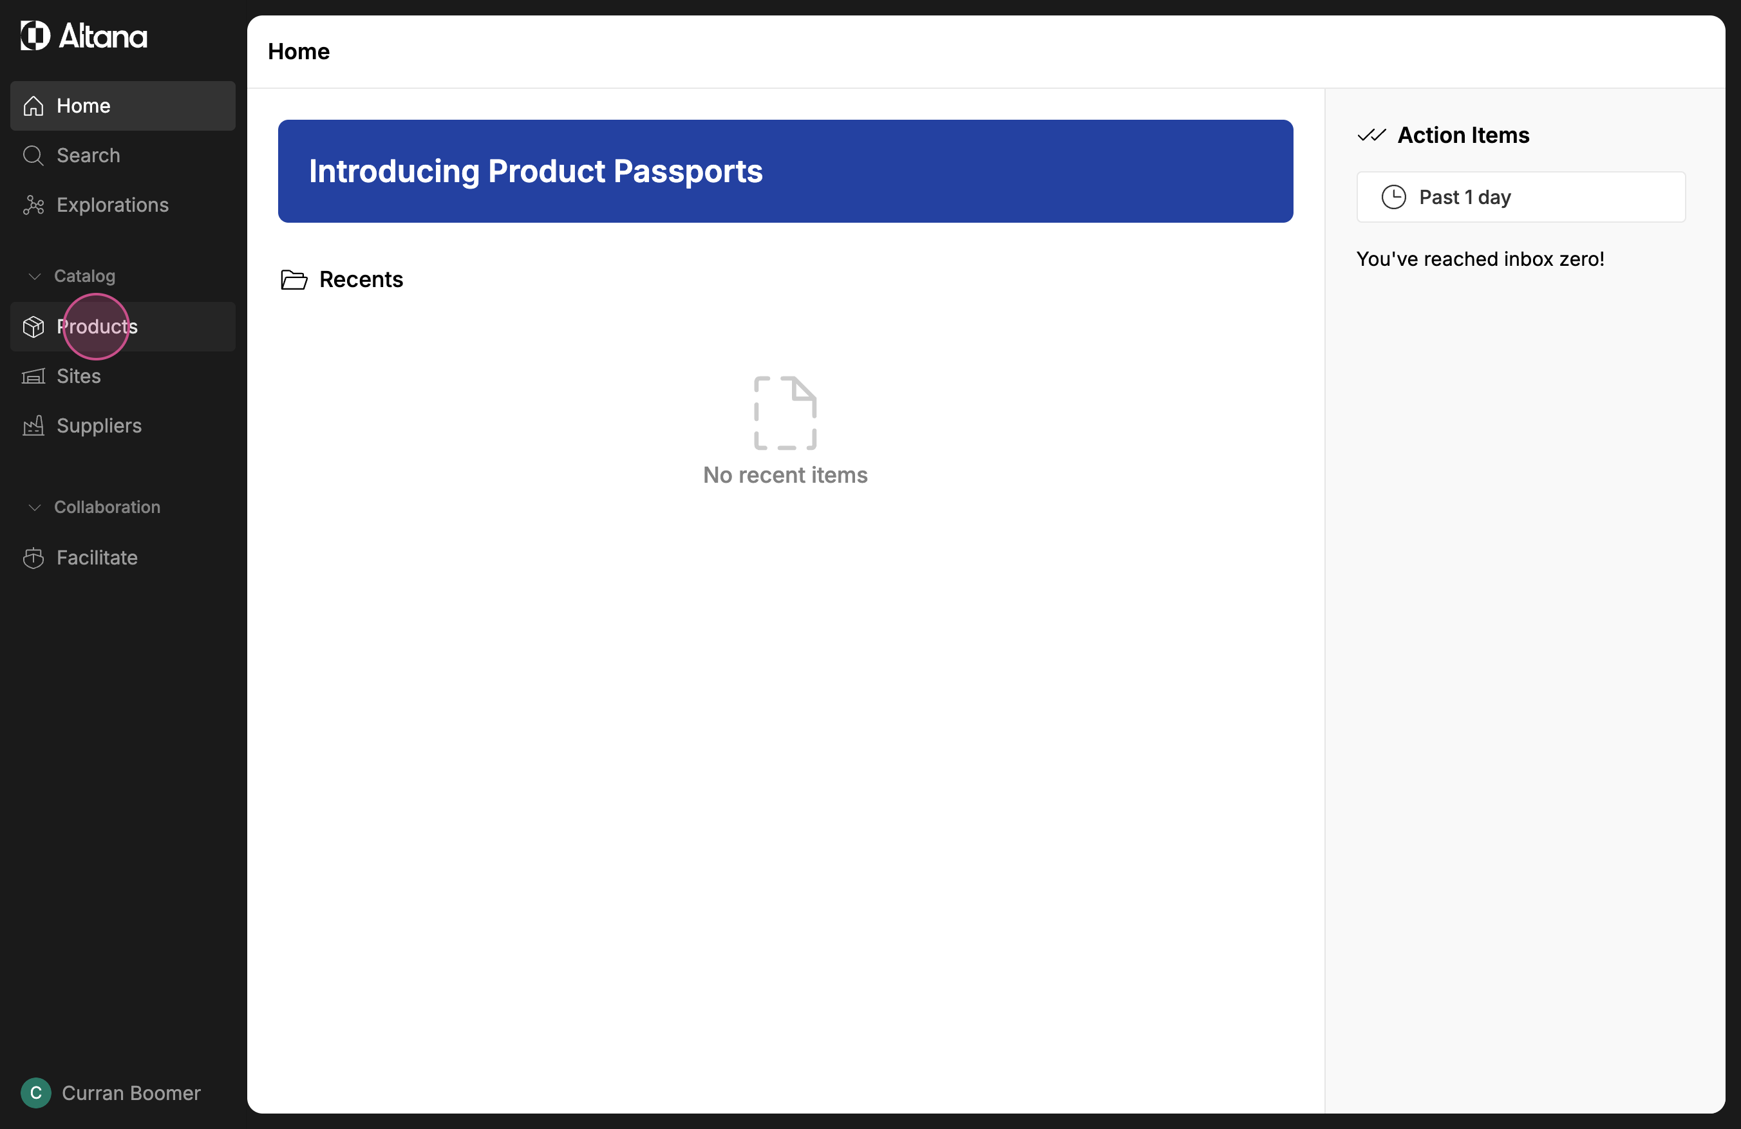Image resolution: width=1741 pixels, height=1129 pixels.
Task: Click the Search magnifier icon
Action: [33, 156]
